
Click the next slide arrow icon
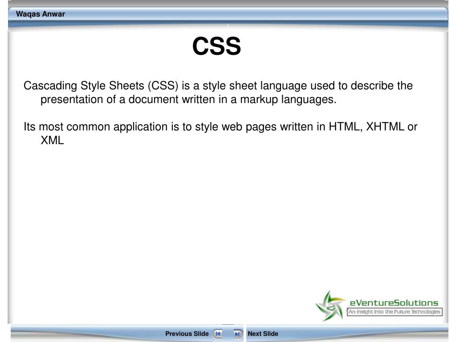click(237, 334)
